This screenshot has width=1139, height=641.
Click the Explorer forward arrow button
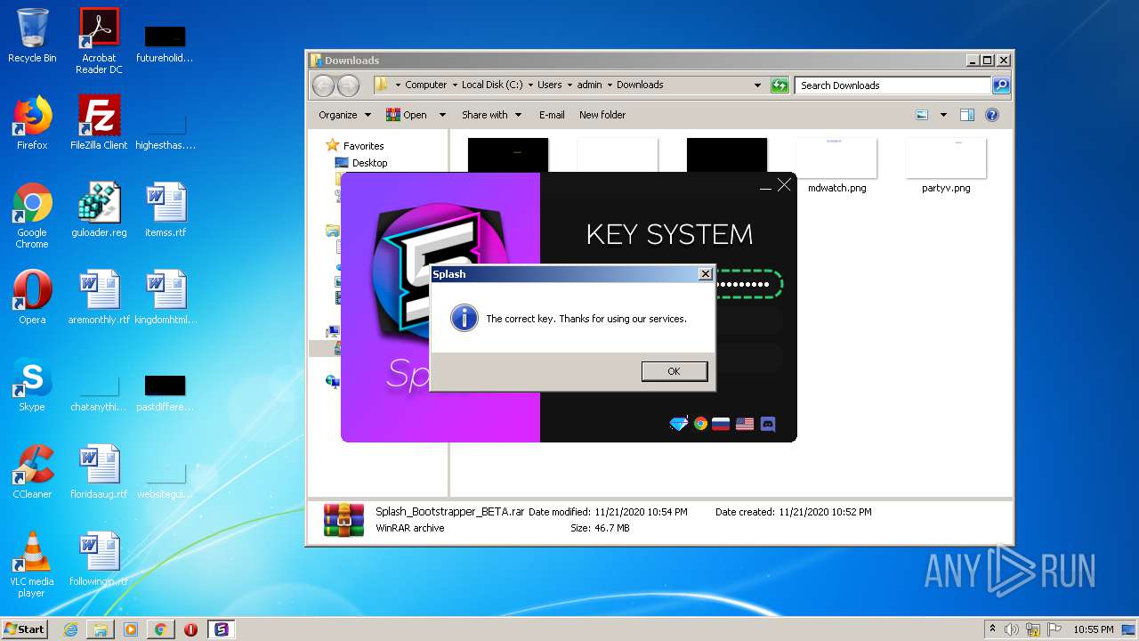(x=348, y=85)
